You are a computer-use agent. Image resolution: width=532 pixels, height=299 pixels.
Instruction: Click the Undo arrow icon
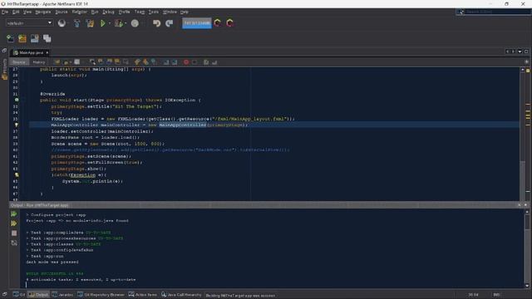(156, 23)
